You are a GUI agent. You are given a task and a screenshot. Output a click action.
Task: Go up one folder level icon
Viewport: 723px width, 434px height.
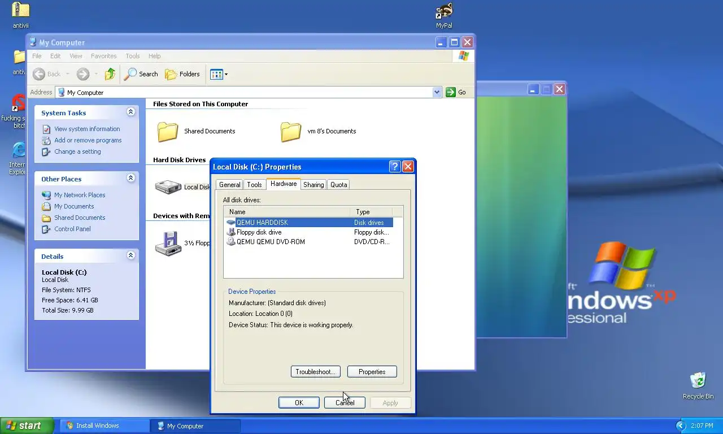[x=110, y=74]
